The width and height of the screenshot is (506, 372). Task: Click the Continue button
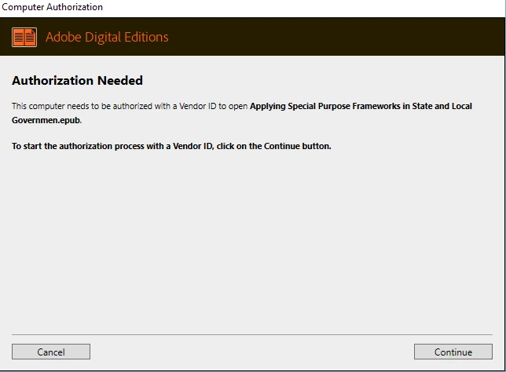point(453,352)
